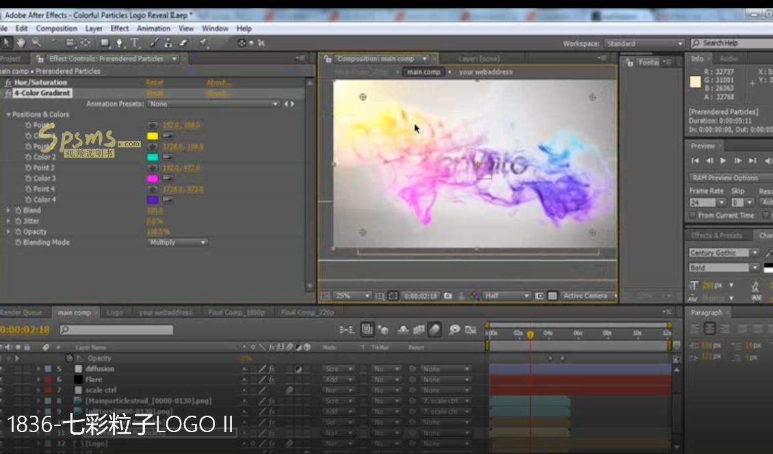Open the magenta Color 3 swatch

(153, 178)
